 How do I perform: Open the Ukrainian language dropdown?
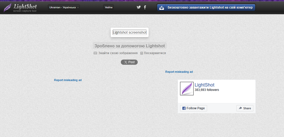(x=64, y=8)
